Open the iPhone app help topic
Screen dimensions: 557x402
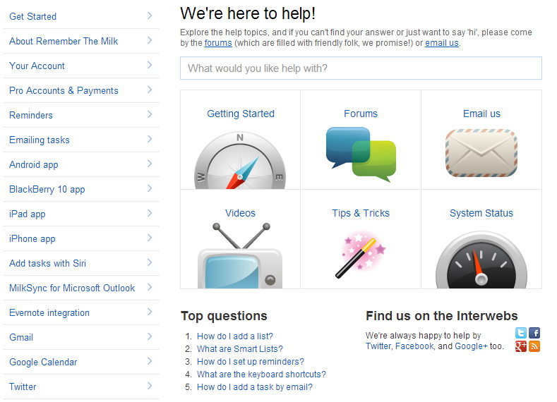(32, 238)
